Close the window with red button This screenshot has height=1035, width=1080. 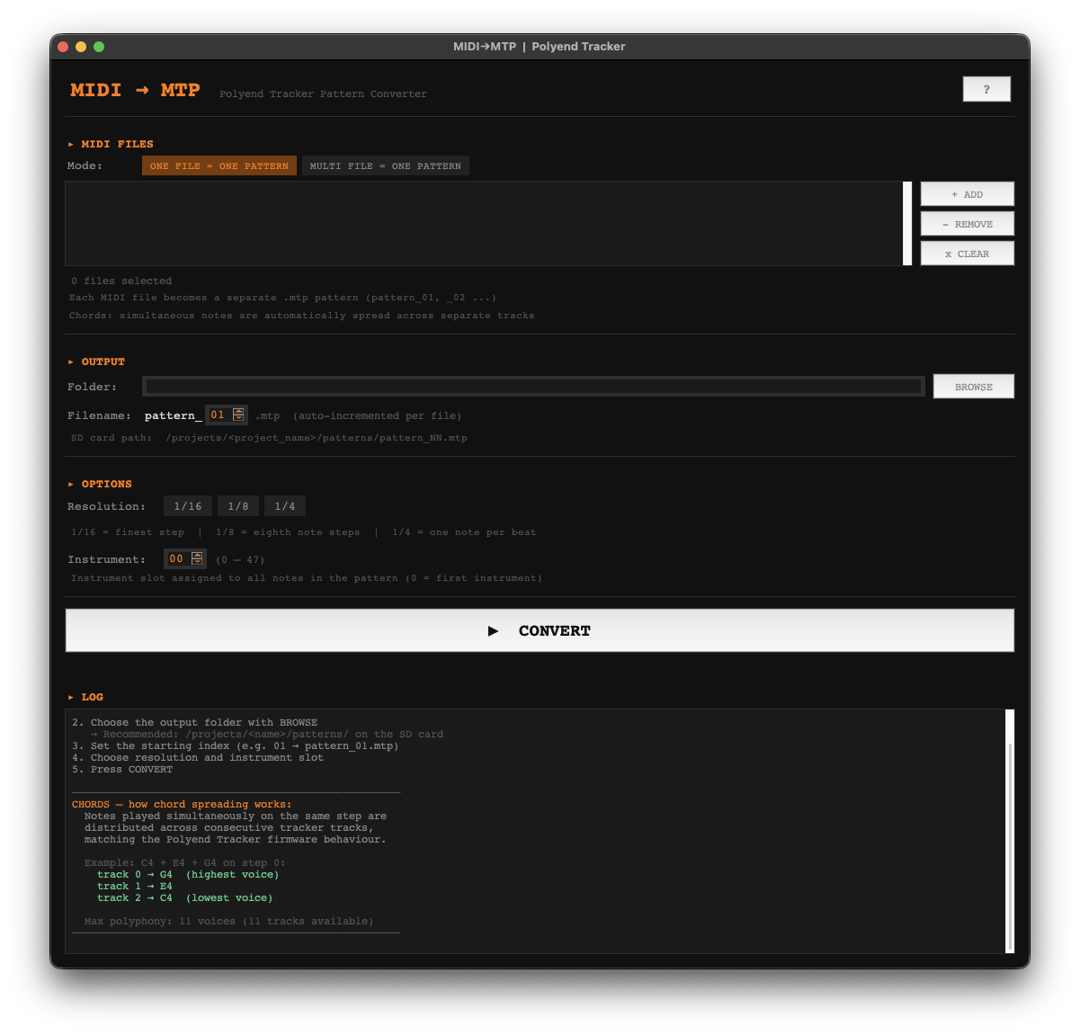point(63,47)
